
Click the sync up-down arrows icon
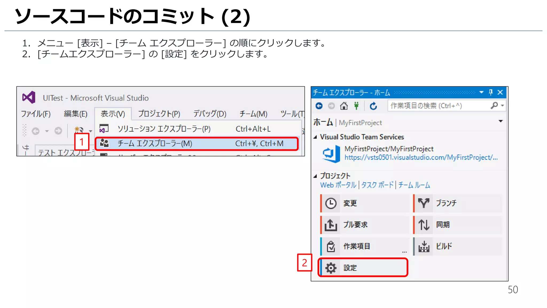pyautogui.click(x=424, y=225)
